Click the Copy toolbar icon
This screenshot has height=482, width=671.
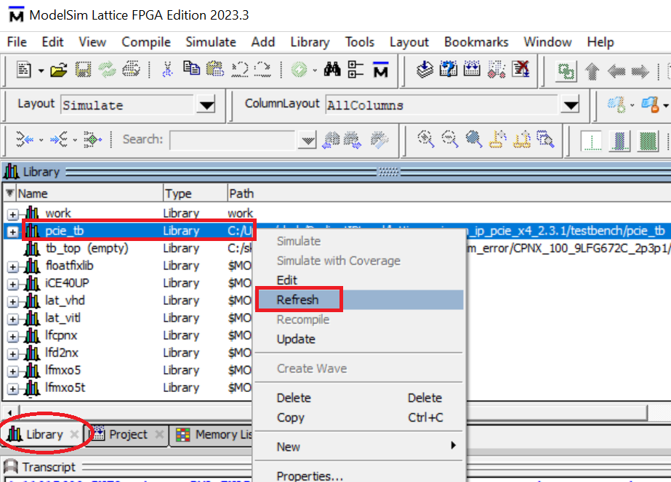[191, 68]
